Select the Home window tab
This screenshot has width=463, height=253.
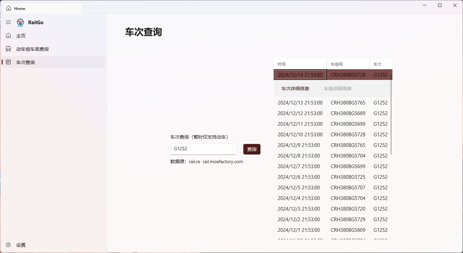(x=43, y=8)
